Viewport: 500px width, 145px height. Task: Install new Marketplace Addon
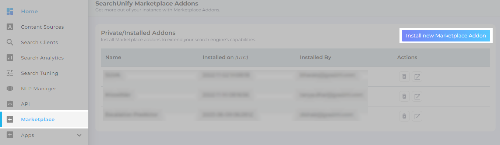[446, 36]
